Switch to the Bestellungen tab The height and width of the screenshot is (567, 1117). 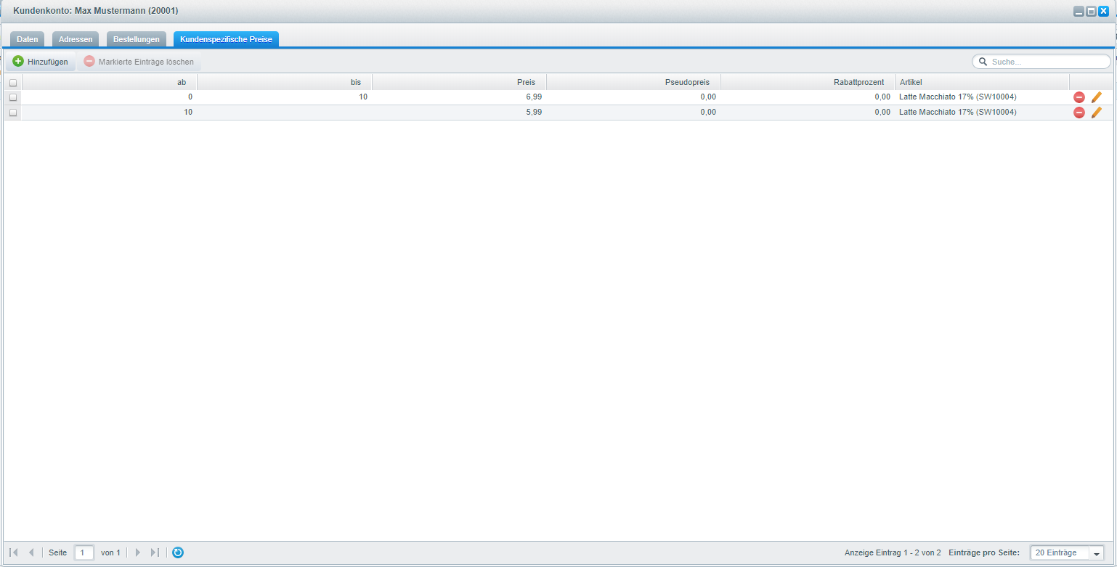tap(137, 39)
